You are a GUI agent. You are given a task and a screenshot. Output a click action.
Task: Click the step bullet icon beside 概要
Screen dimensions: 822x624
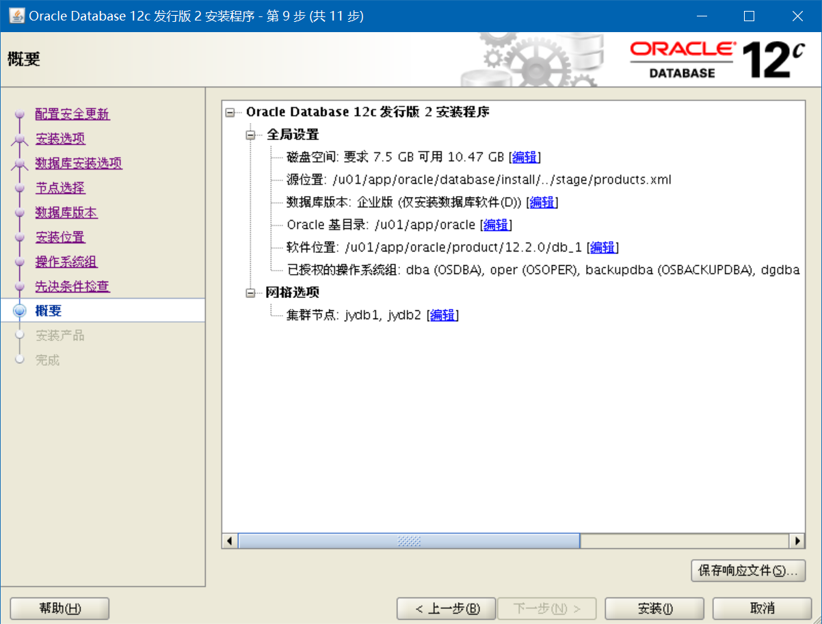19,310
